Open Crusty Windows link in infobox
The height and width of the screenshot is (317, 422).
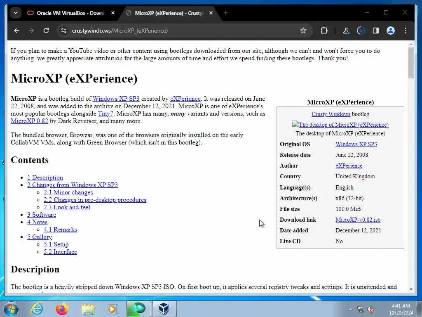tap(331, 114)
